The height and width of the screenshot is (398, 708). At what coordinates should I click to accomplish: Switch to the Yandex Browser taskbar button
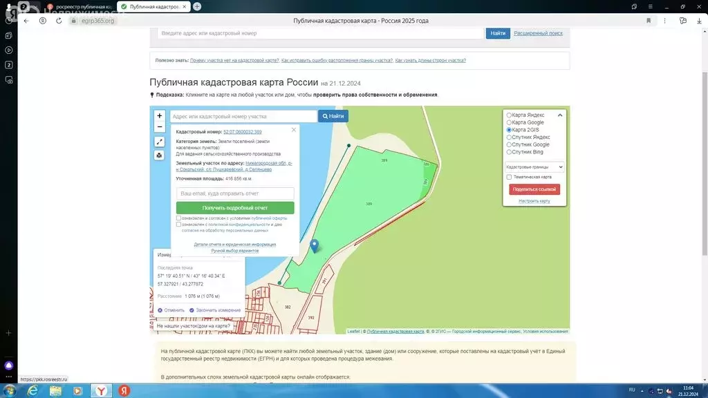point(102,391)
